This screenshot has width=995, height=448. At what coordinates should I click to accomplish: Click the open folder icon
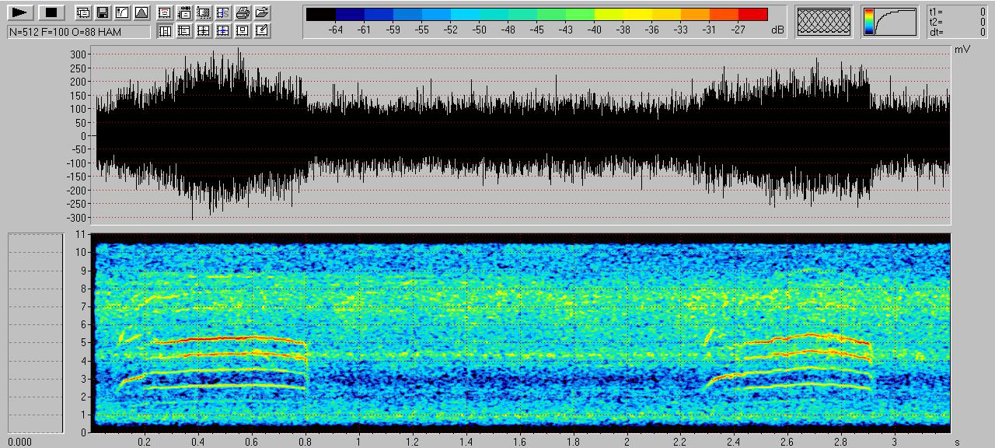coord(262,12)
